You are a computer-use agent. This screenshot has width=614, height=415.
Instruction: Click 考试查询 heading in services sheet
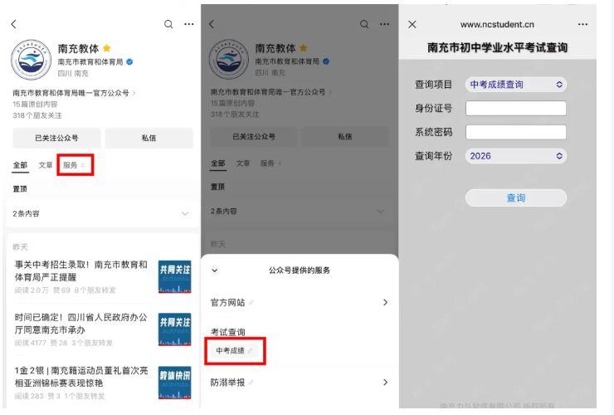228,332
